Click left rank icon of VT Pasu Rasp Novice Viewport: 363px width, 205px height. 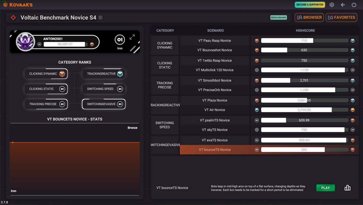[x=257, y=41]
